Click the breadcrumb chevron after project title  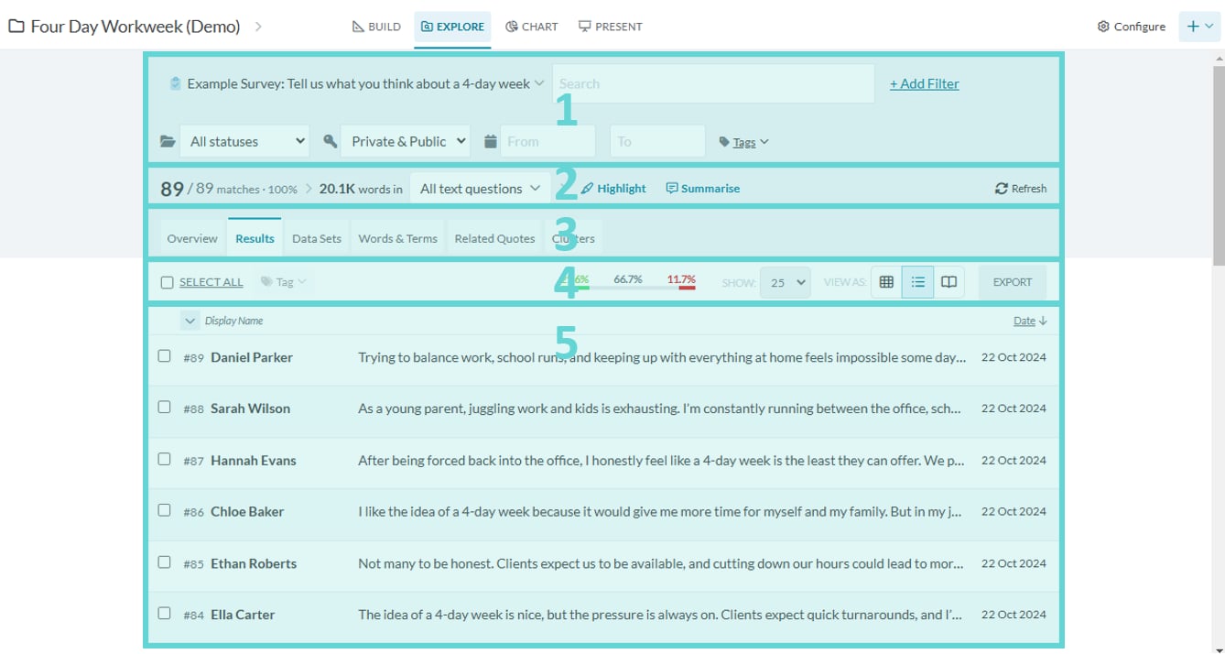click(258, 27)
